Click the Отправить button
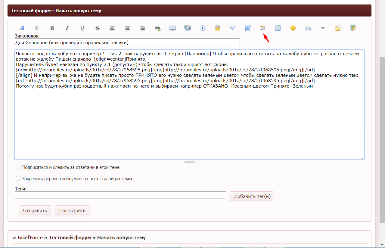The image size is (385, 248). (x=35, y=210)
